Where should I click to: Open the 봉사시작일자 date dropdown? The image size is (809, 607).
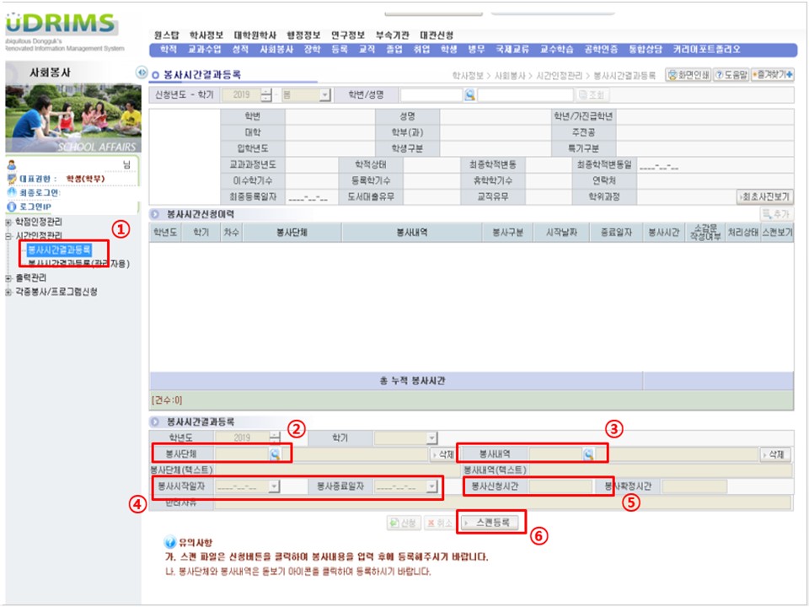click(x=274, y=486)
